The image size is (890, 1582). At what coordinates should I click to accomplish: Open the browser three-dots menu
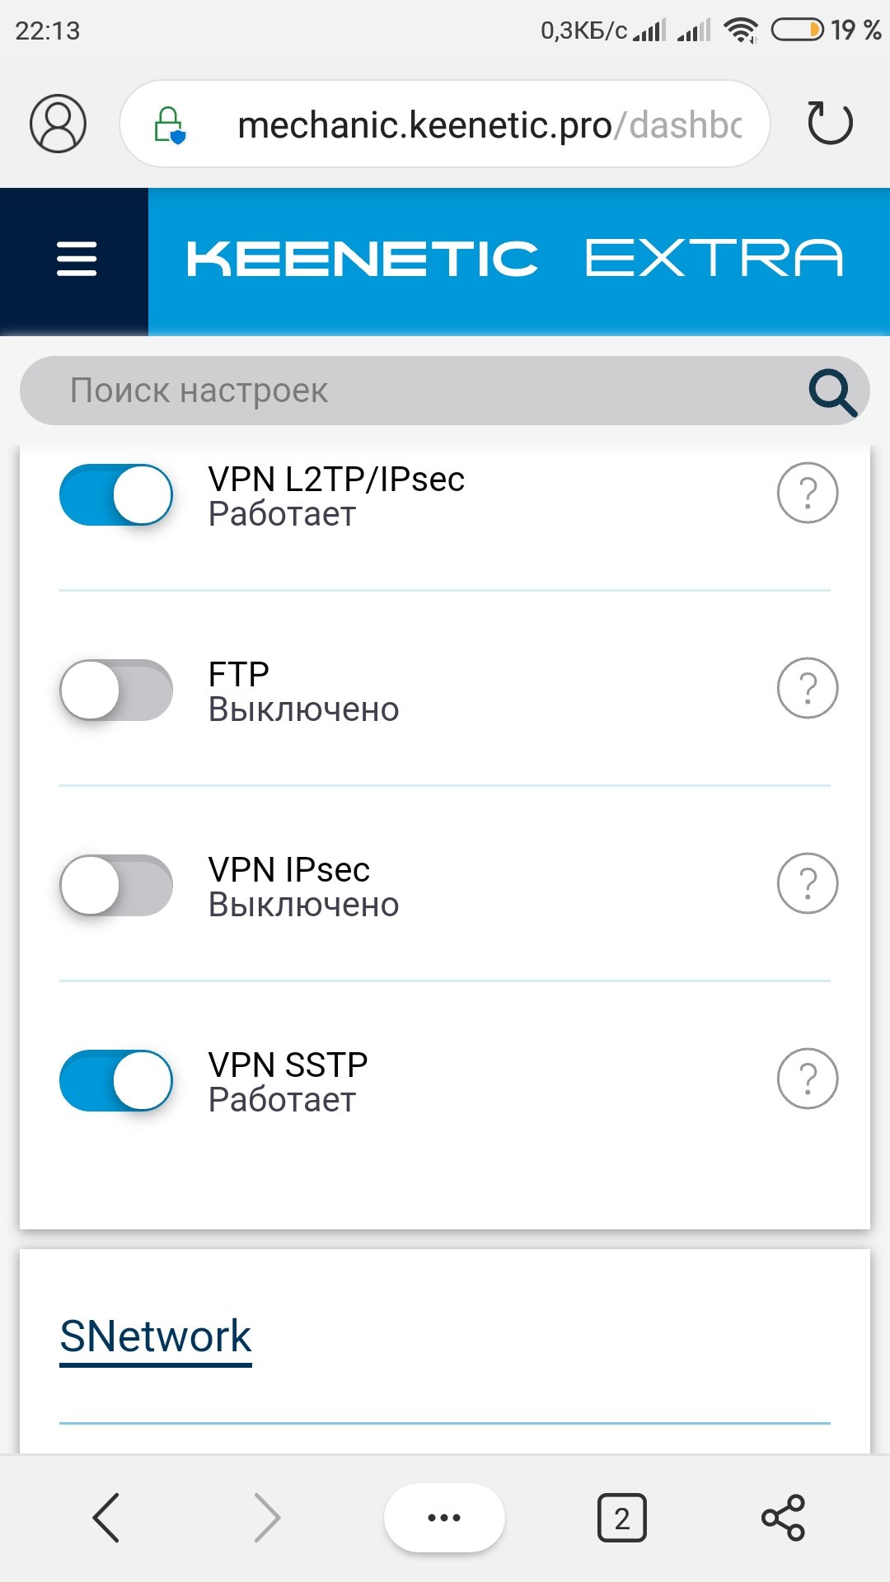click(x=443, y=1517)
